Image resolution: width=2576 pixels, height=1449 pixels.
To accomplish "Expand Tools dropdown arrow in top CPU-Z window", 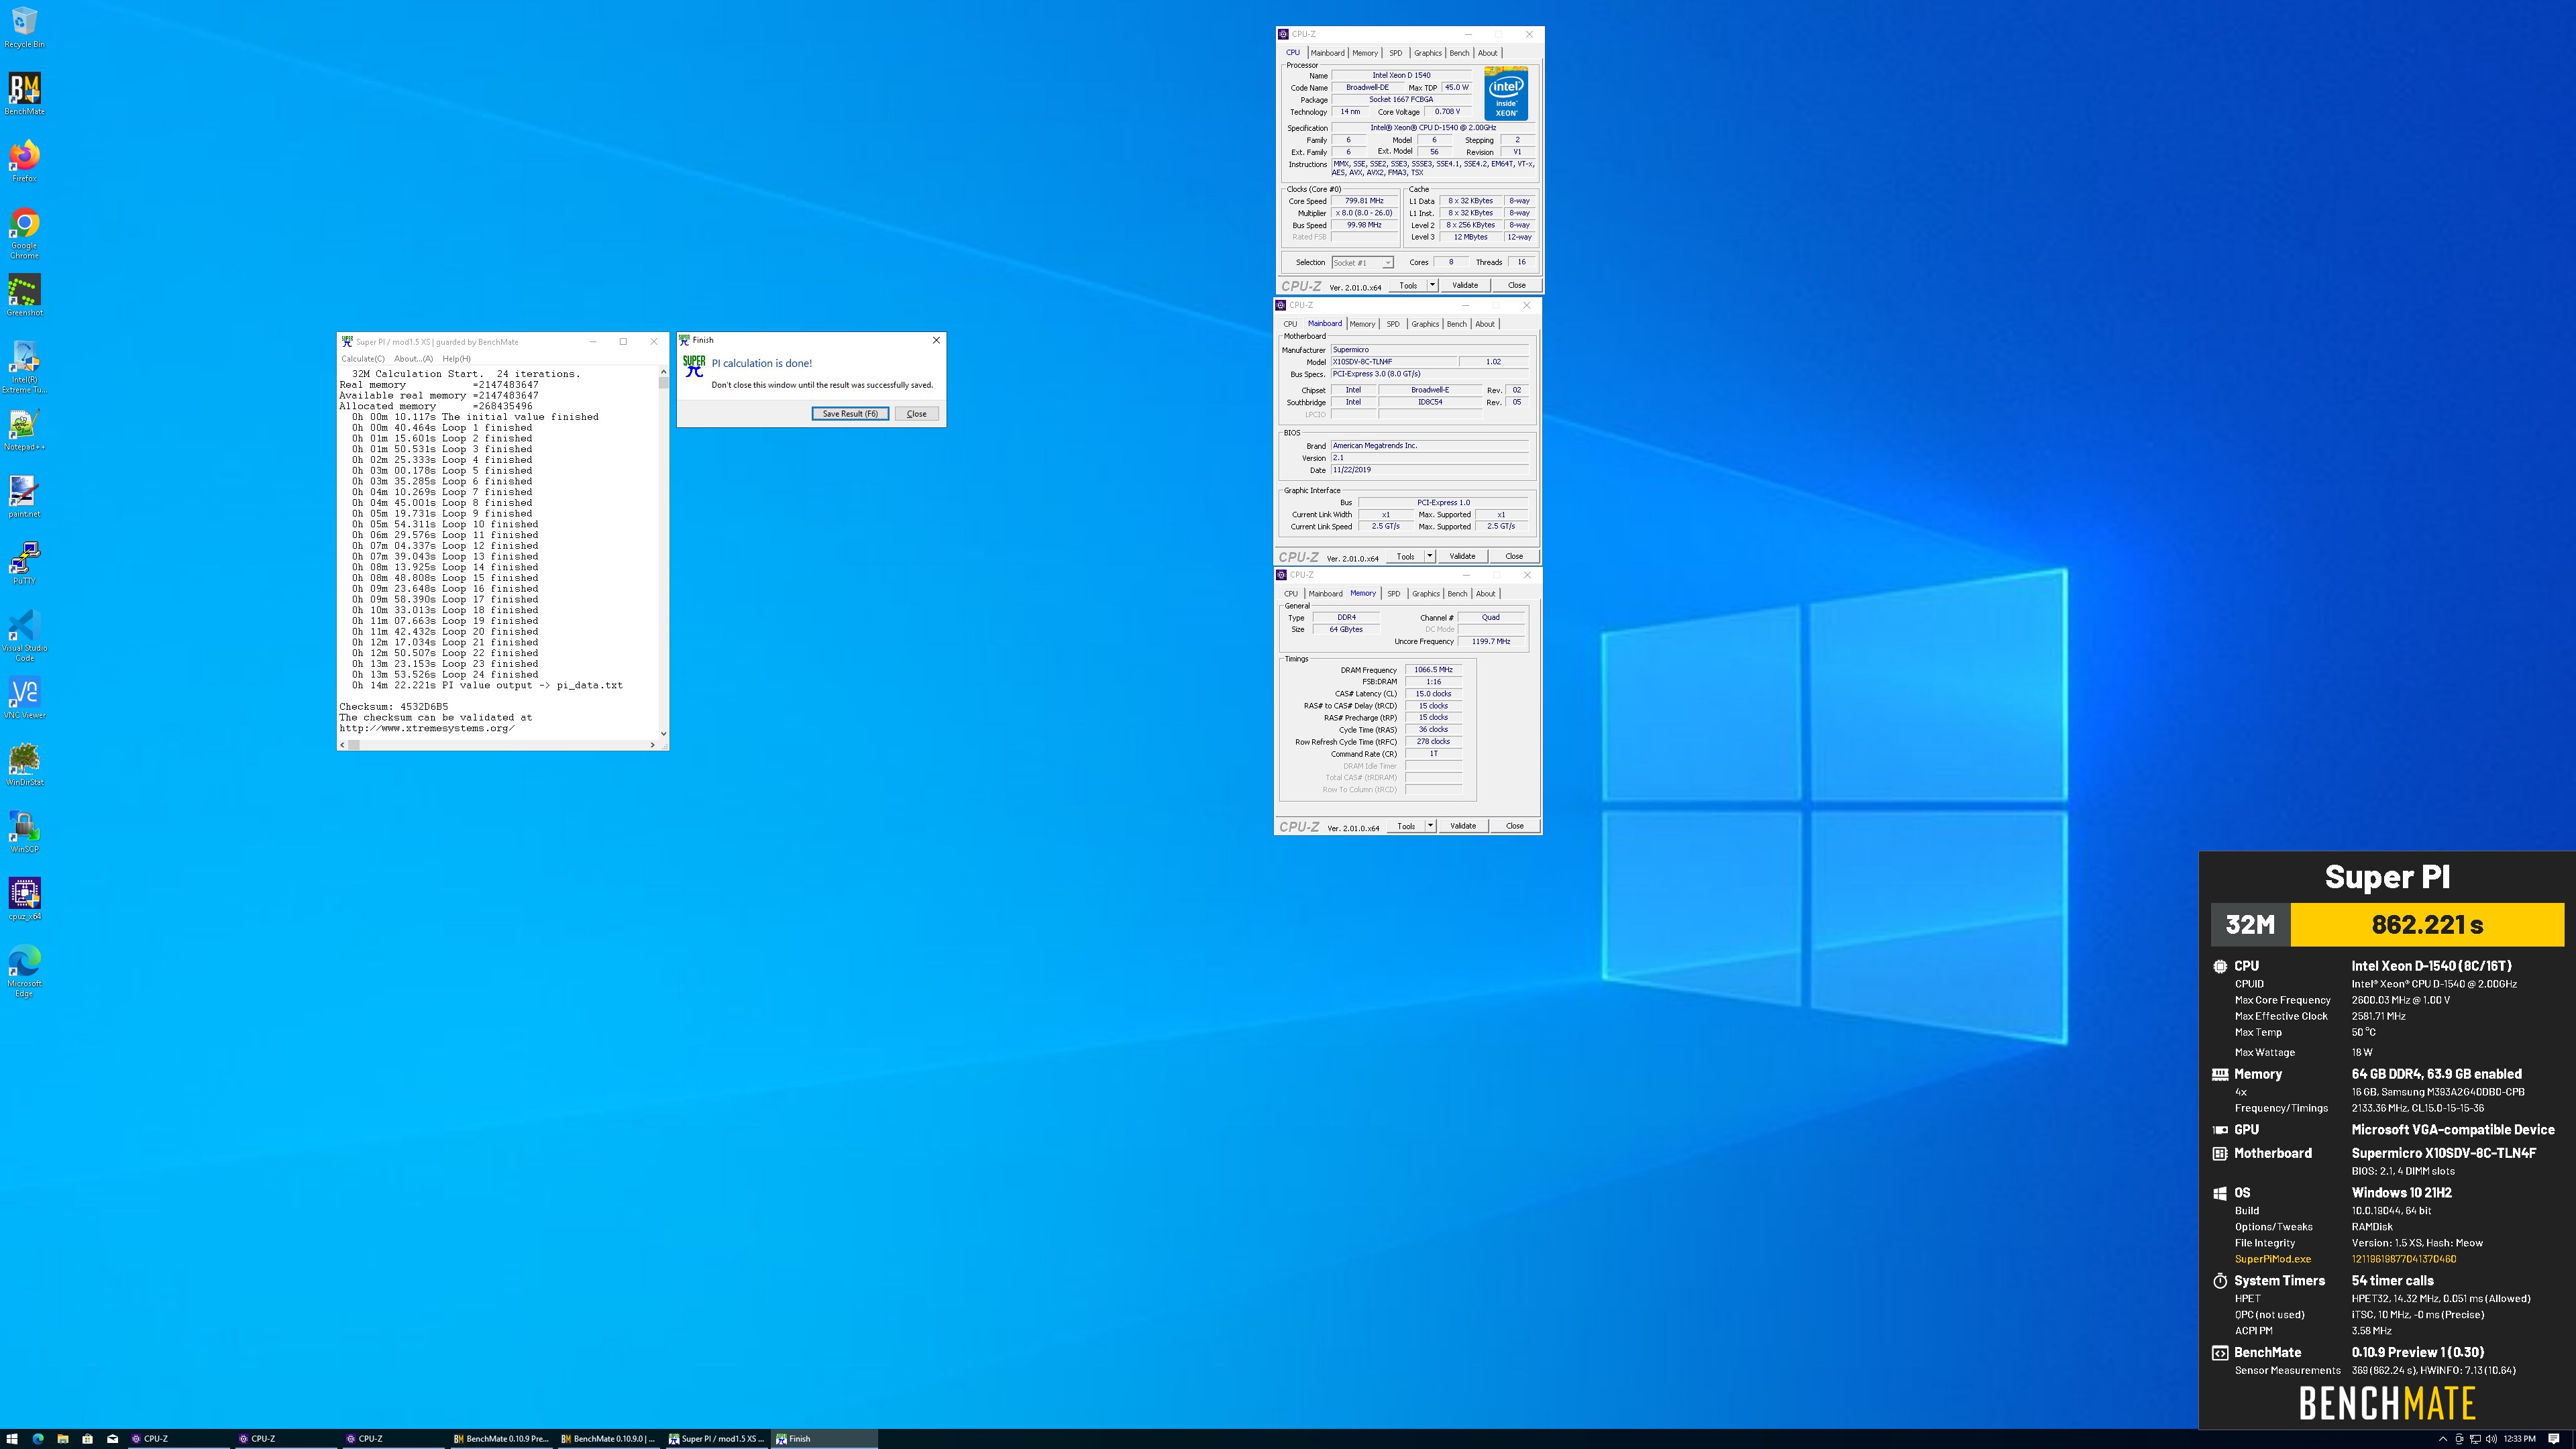I will 1432,285.
